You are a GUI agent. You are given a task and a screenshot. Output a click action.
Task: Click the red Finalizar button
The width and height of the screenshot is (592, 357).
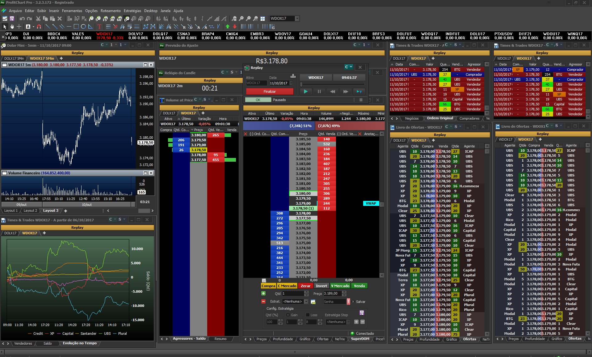[270, 91]
